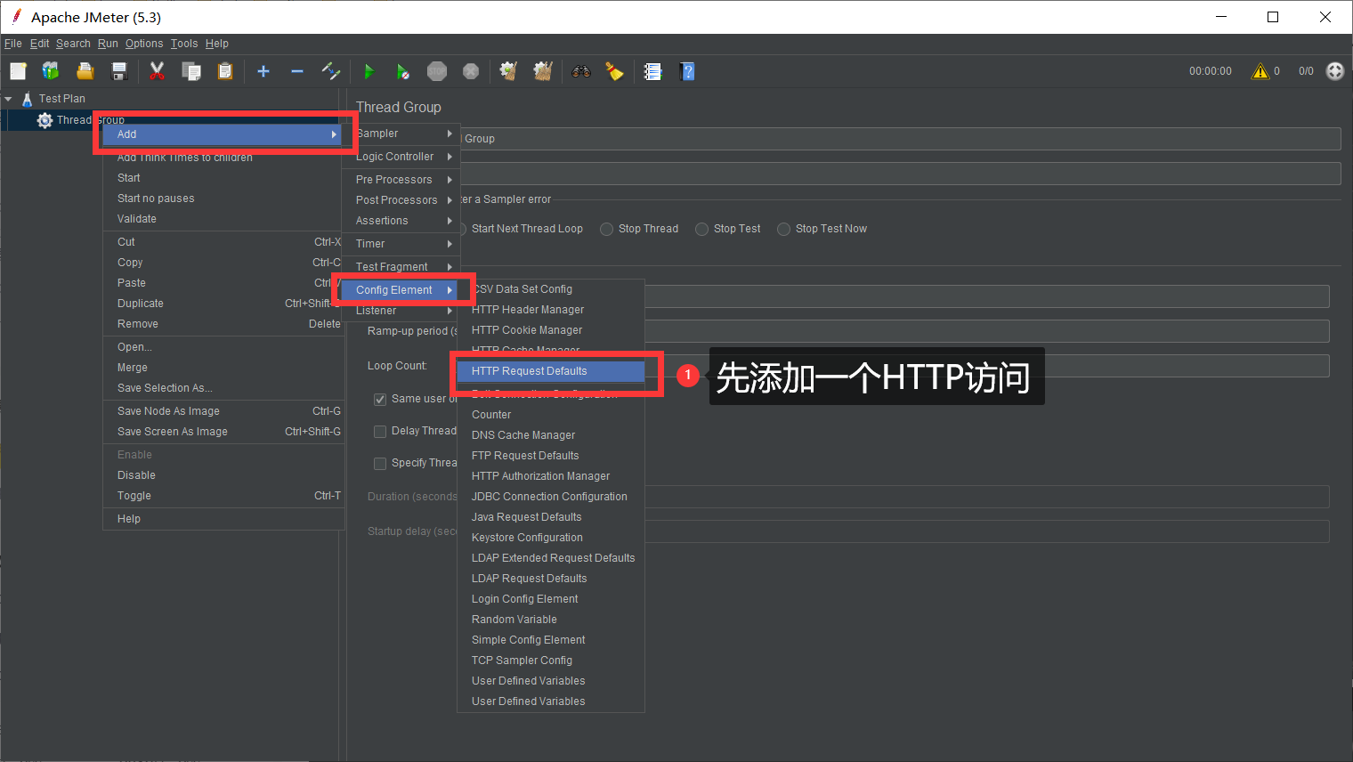Image resolution: width=1353 pixels, height=762 pixels.
Task: Click the New test plan toolbar icon
Action: click(x=18, y=71)
